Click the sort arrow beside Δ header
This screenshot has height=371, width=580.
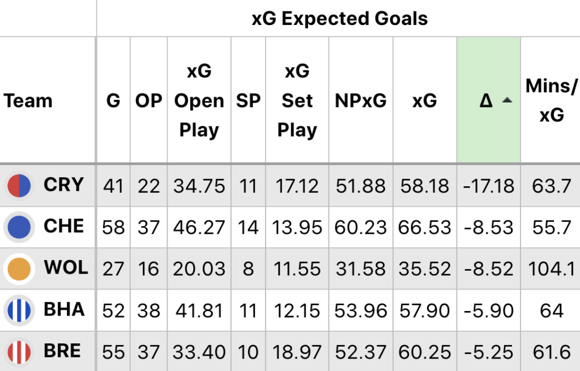coord(507,100)
